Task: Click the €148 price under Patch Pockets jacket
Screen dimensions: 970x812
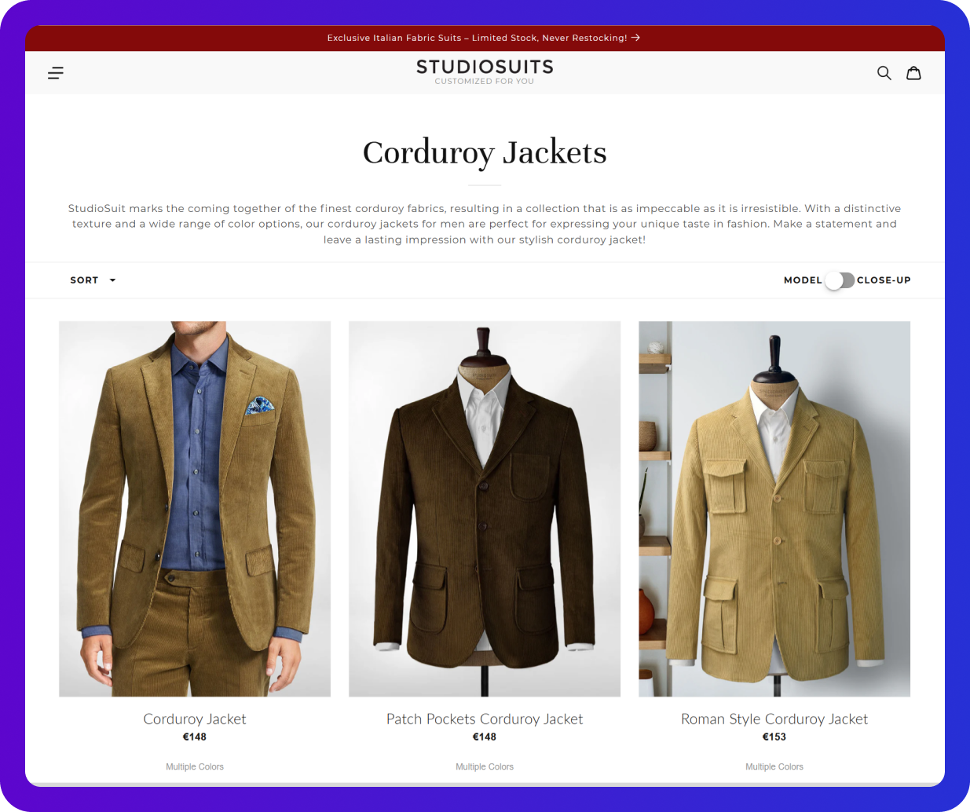Action: tap(485, 737)
